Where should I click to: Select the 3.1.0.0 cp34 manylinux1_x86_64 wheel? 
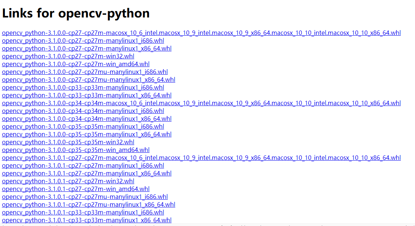pyautogui.click(x=87, y=119)
